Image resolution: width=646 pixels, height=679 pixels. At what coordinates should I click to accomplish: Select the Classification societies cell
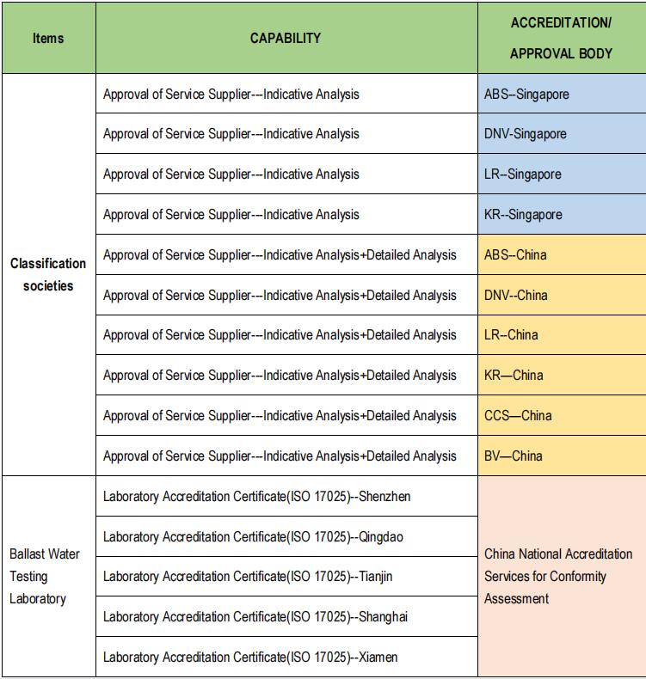(48, 274)
